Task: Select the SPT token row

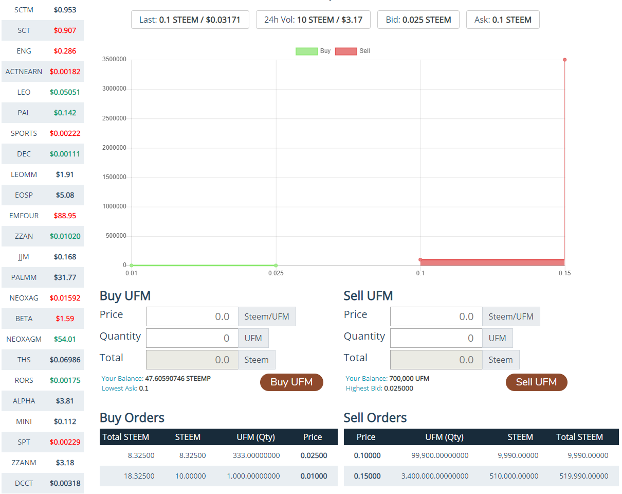Action: coord(43,442)
